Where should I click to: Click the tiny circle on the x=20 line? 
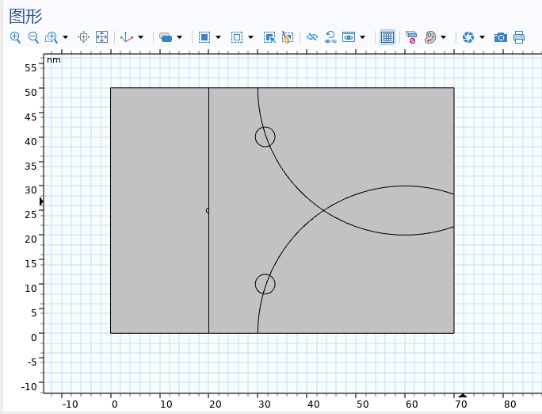[x=208, y=210]
